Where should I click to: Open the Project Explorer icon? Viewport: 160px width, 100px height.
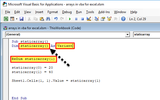click(x=96, y=19)
